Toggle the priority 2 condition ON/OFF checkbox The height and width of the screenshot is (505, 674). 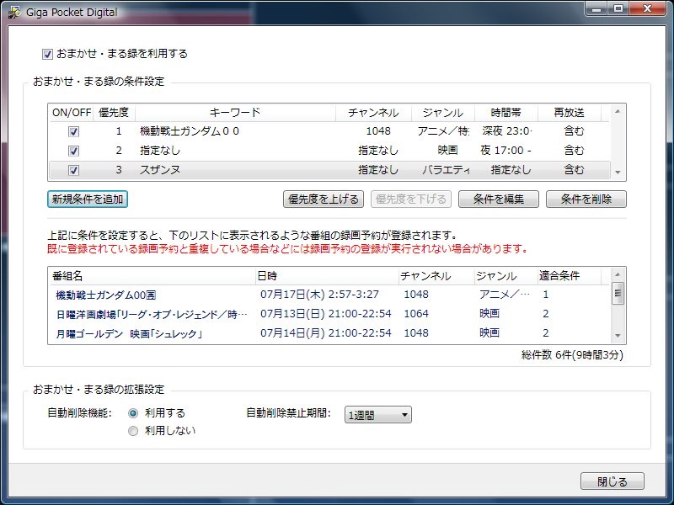tap(73, 151)
